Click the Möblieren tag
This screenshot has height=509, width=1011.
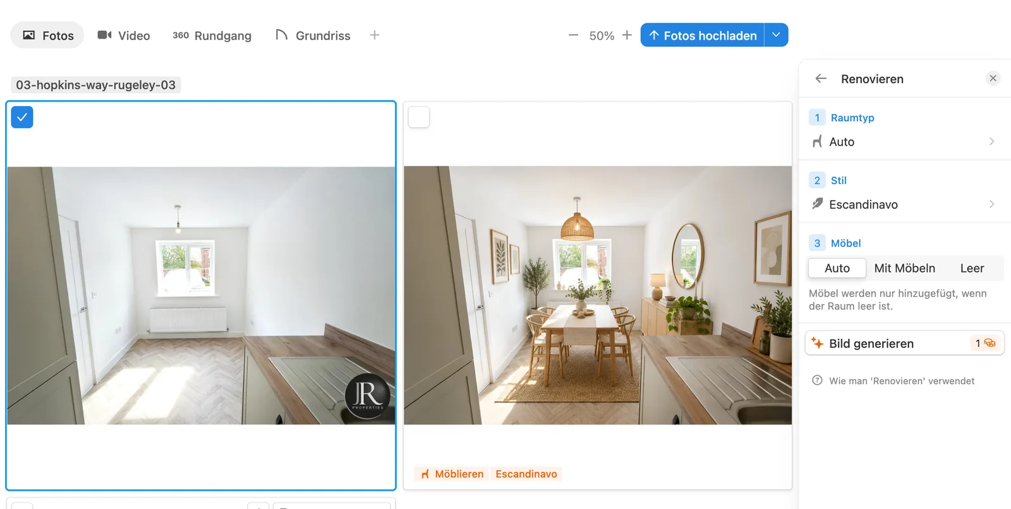pos(452,474)
